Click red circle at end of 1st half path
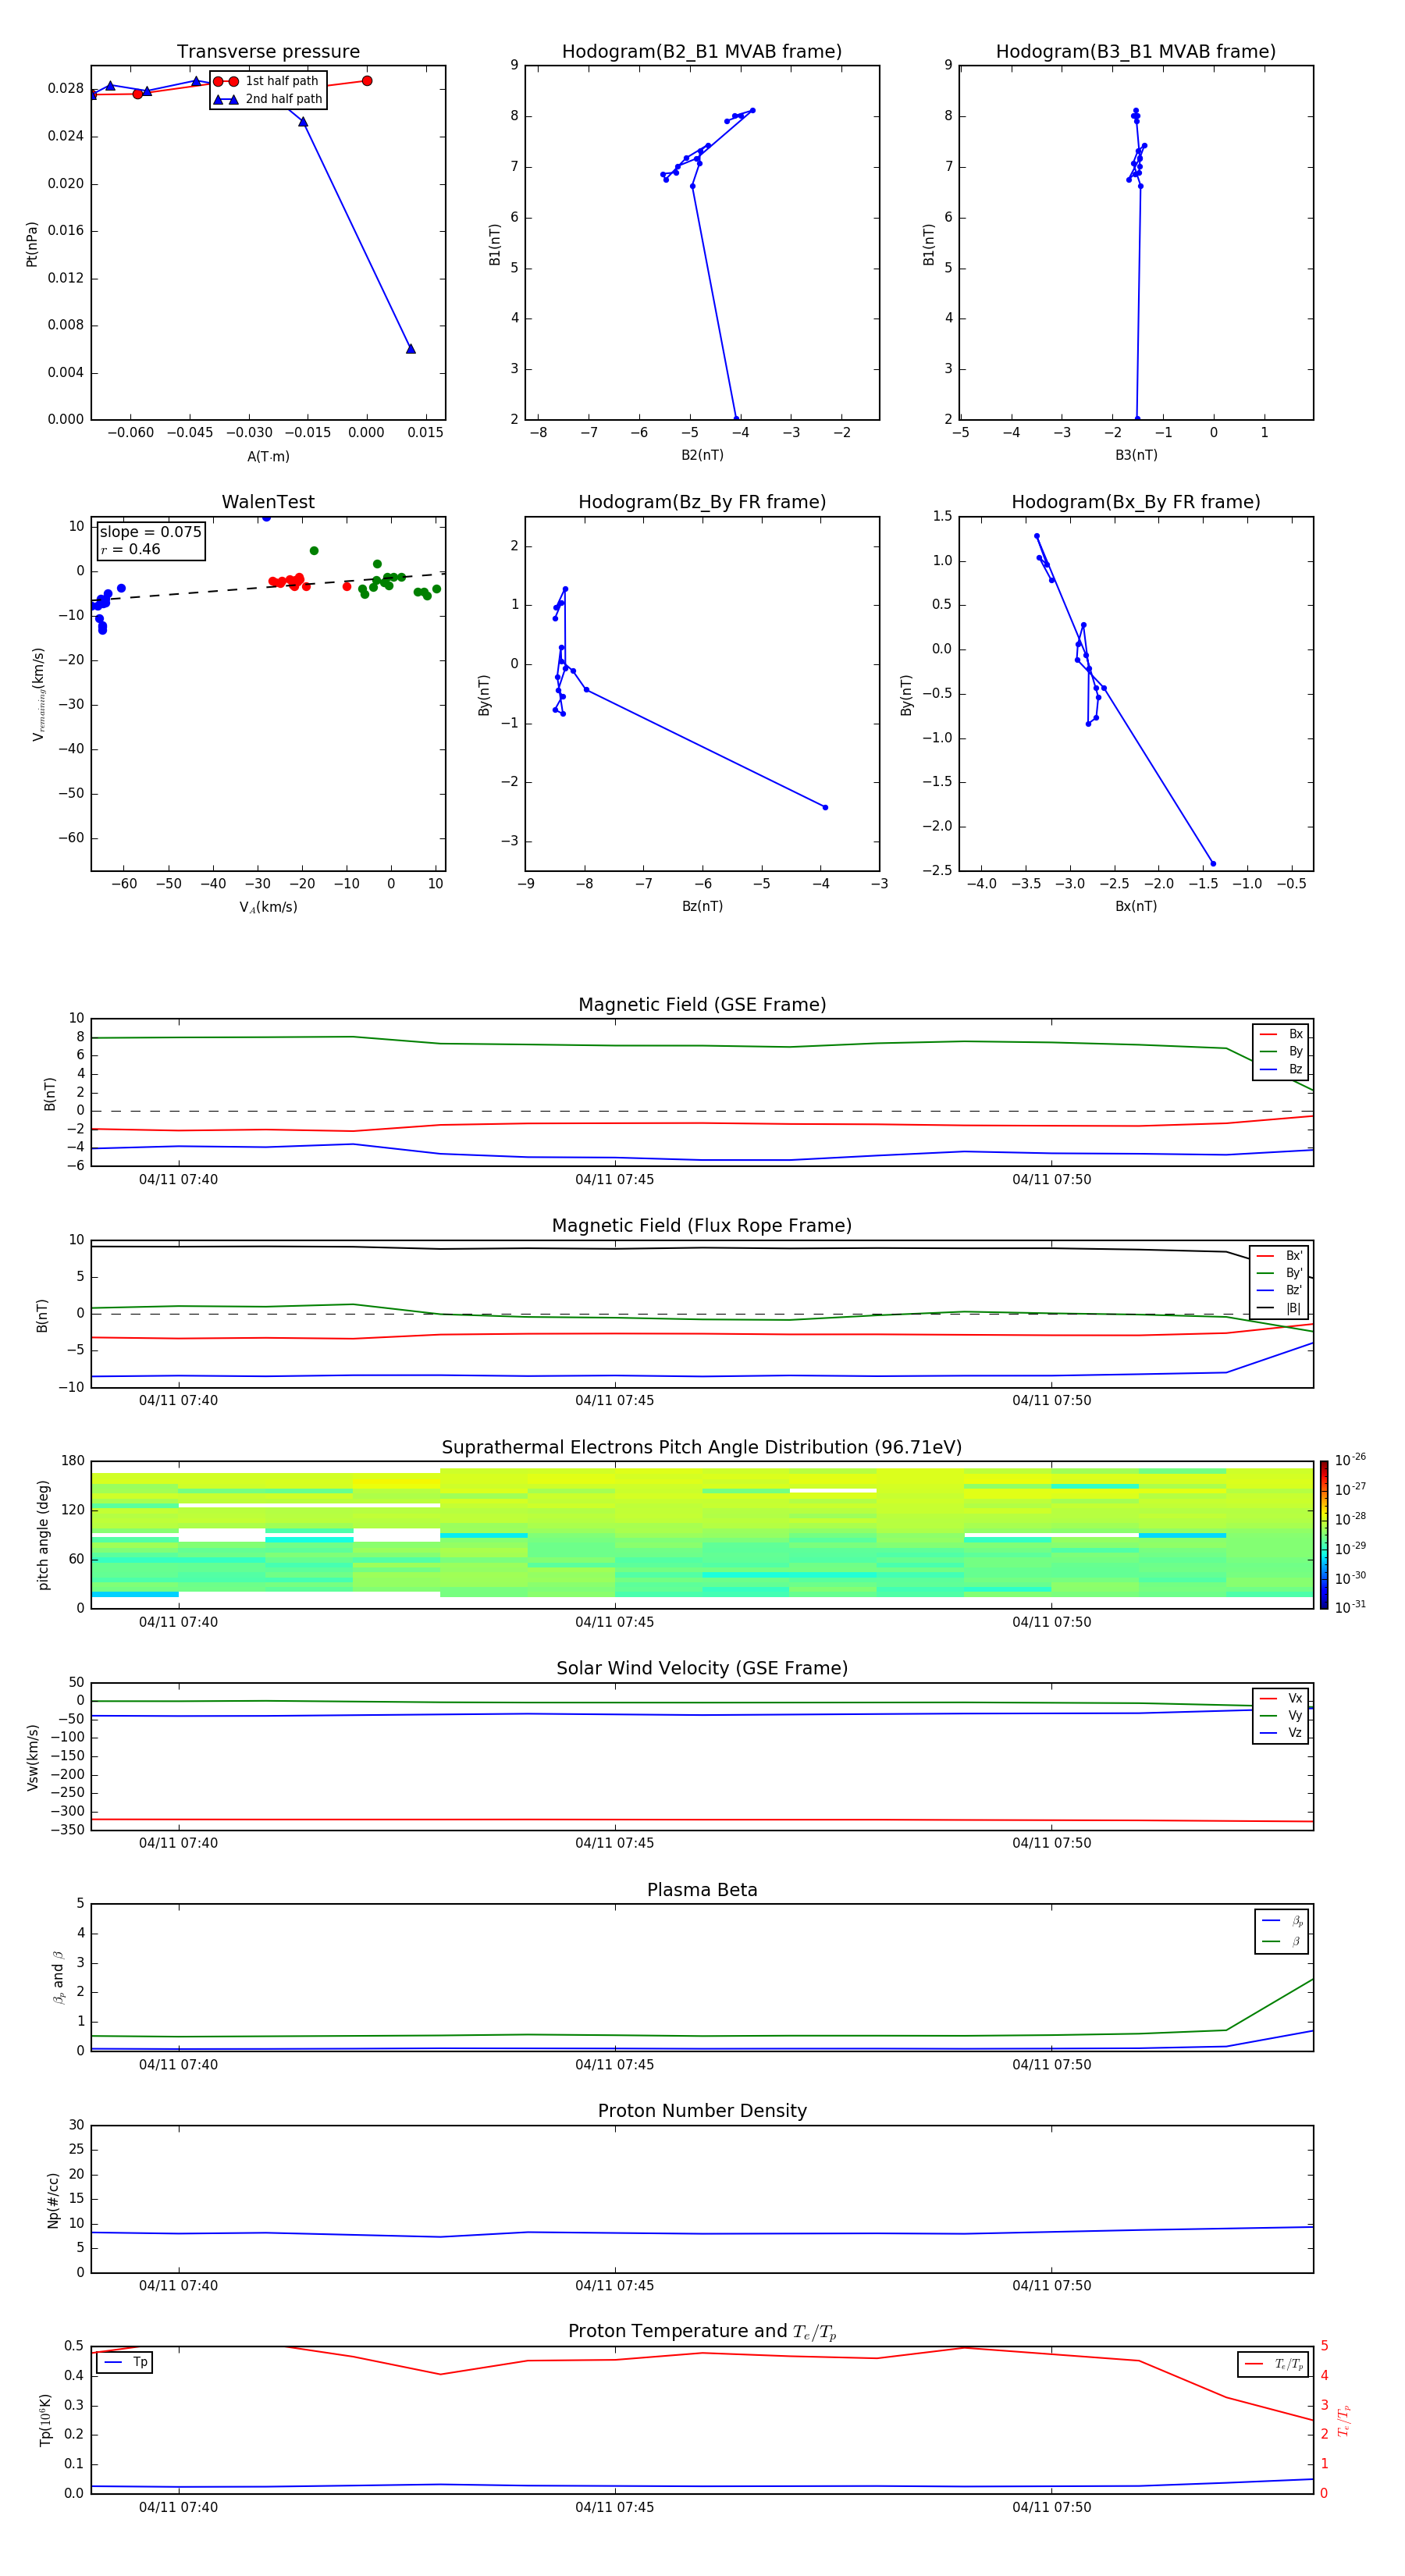Image resolution: width=1405 pixels, height=2576 pixels. (367, 81)
